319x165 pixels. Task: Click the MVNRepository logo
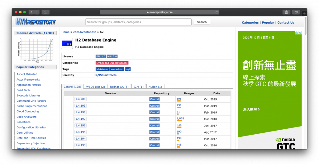click(x=36, y=22)
